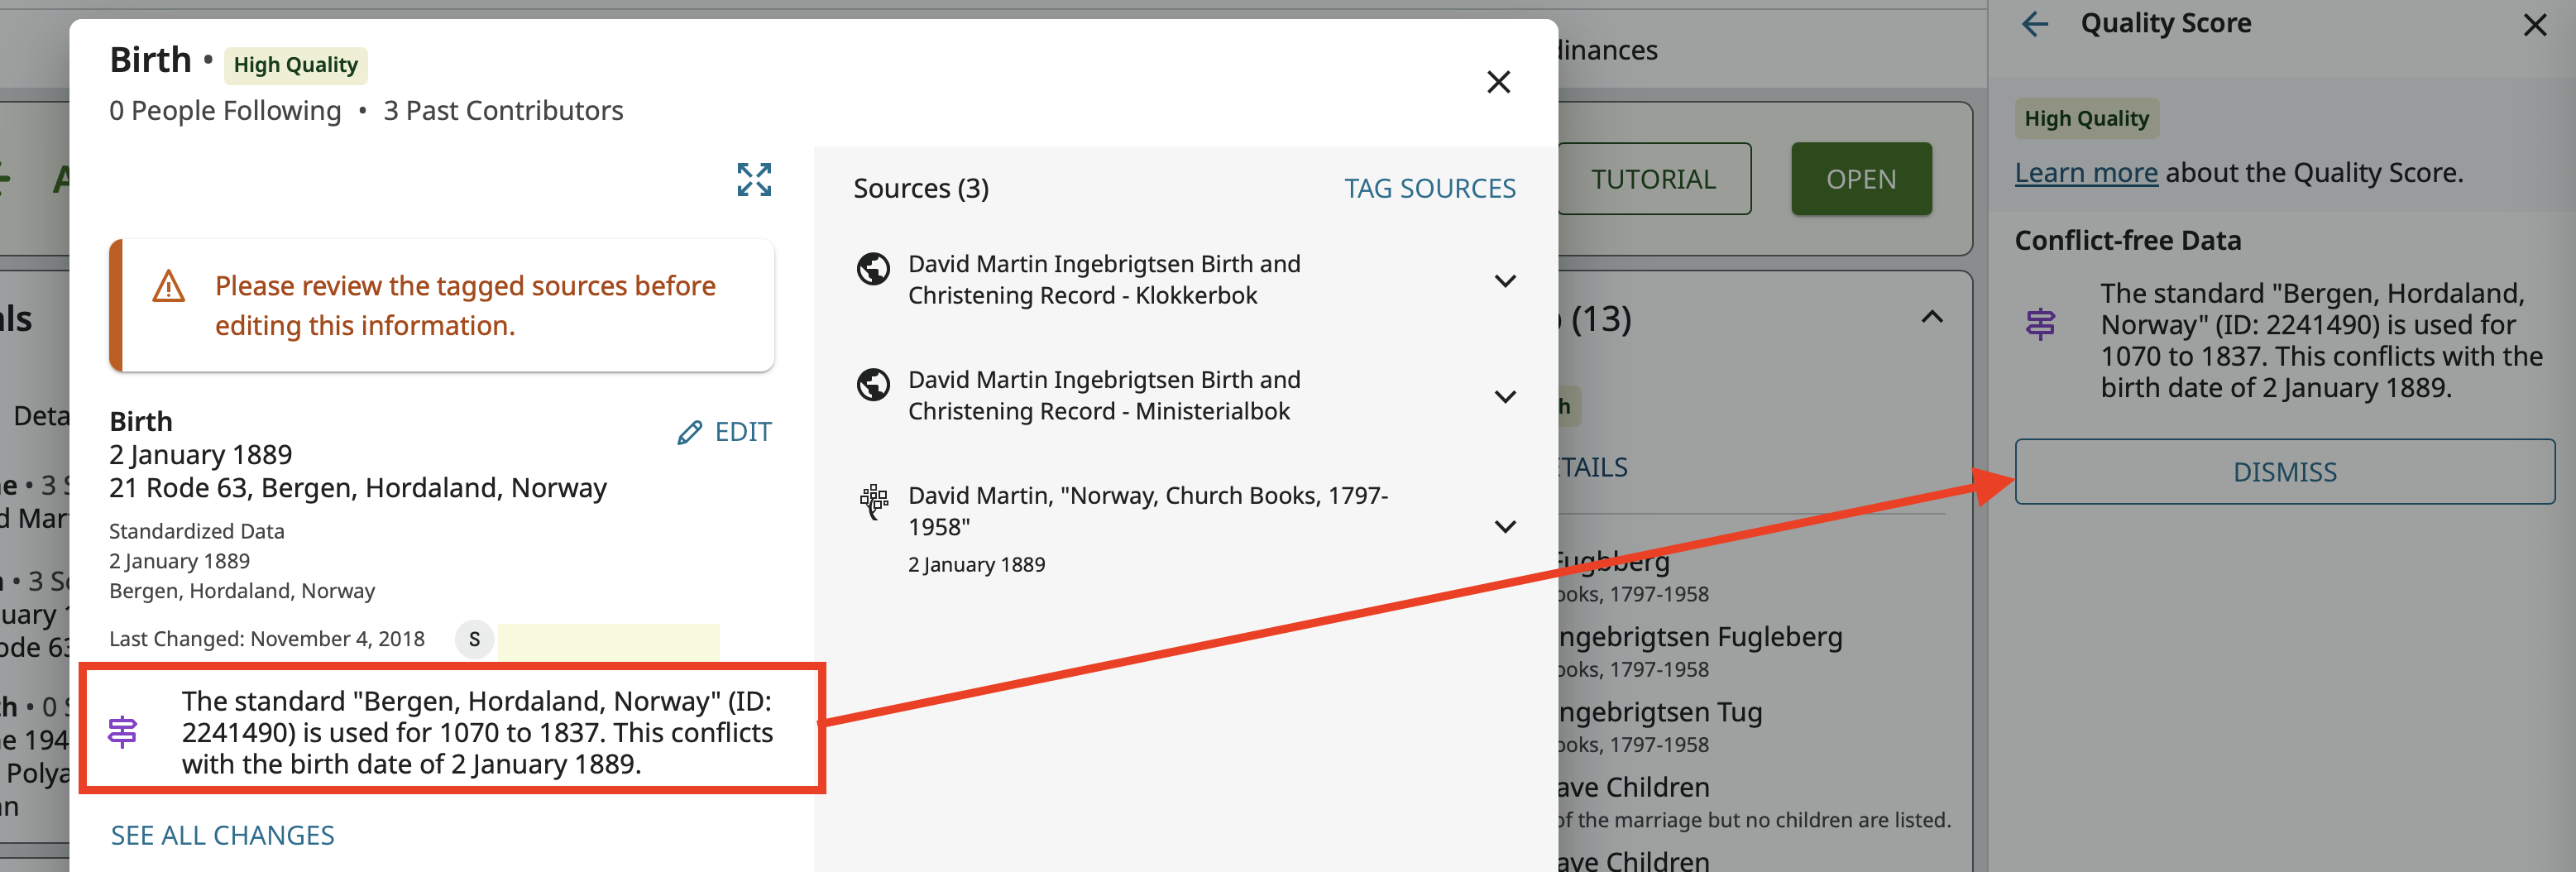The height and width of the screenshot is (872, 2576).
Task: Click TAG SOURCES link
Action: click(x=1429, y=188)
